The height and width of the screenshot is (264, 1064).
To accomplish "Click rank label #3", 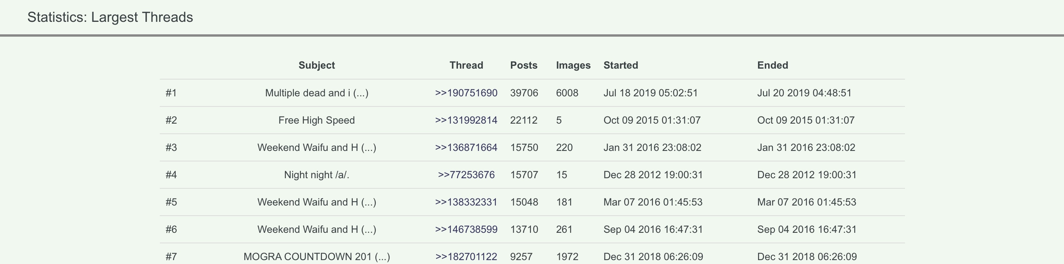I will pyautogui.click(x=171, y=147).
